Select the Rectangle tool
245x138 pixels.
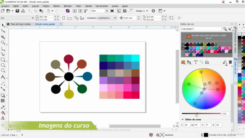click(x=3, y=60)
